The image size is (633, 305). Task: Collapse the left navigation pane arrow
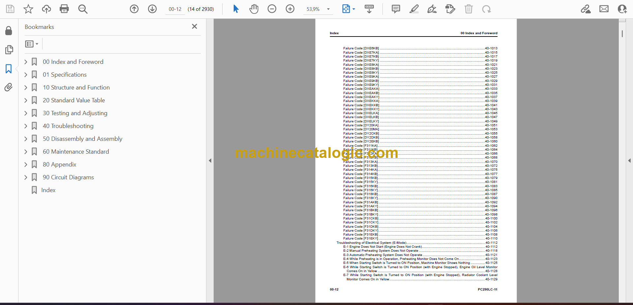pos(210,161)
